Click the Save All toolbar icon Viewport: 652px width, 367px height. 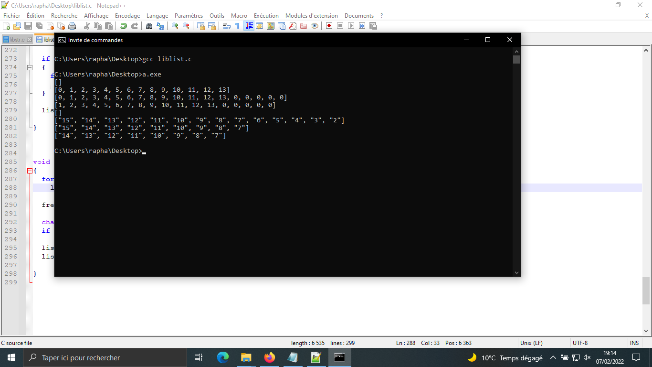[39, 26]
